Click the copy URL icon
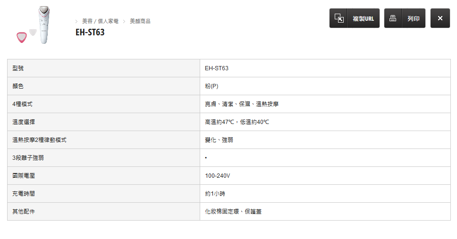Screen dimensions: 457x239 339,18
